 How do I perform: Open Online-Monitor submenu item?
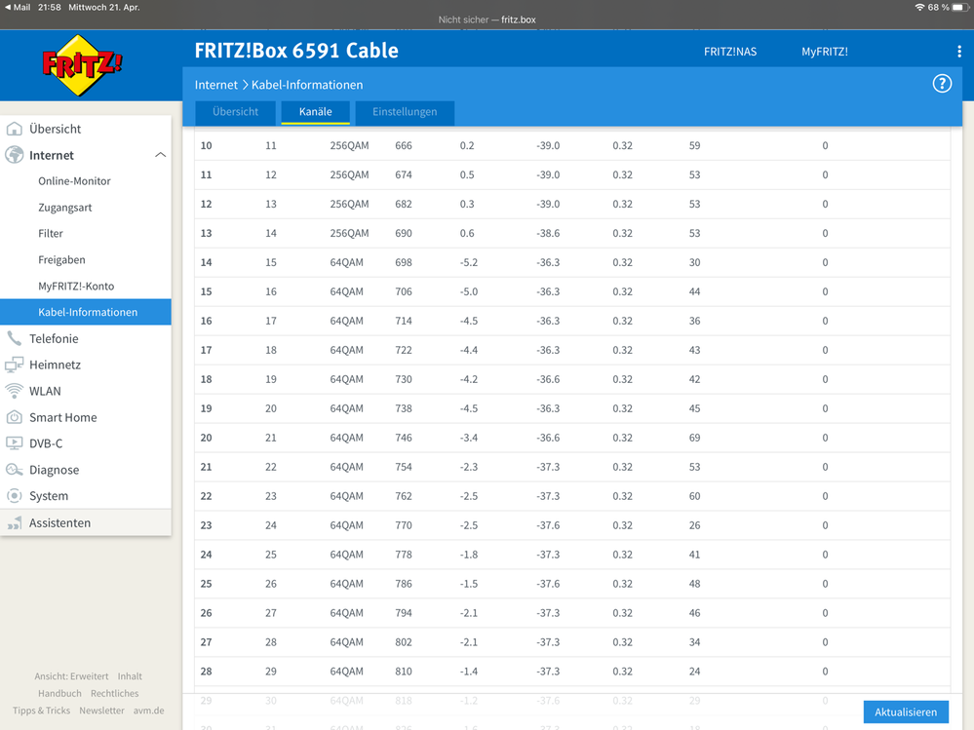click(74, 181)
